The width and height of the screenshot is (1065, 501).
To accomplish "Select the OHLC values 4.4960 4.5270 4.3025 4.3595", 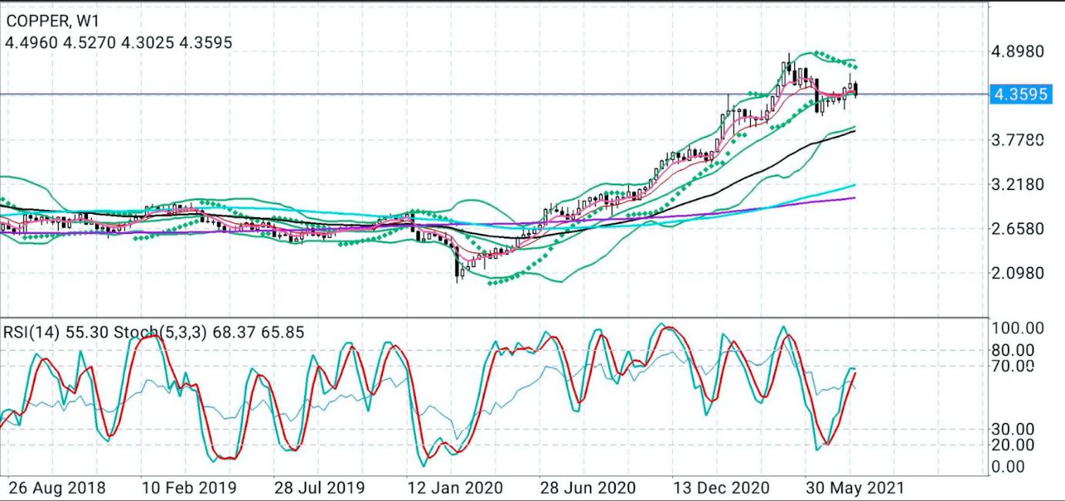I will coord(118,43).
